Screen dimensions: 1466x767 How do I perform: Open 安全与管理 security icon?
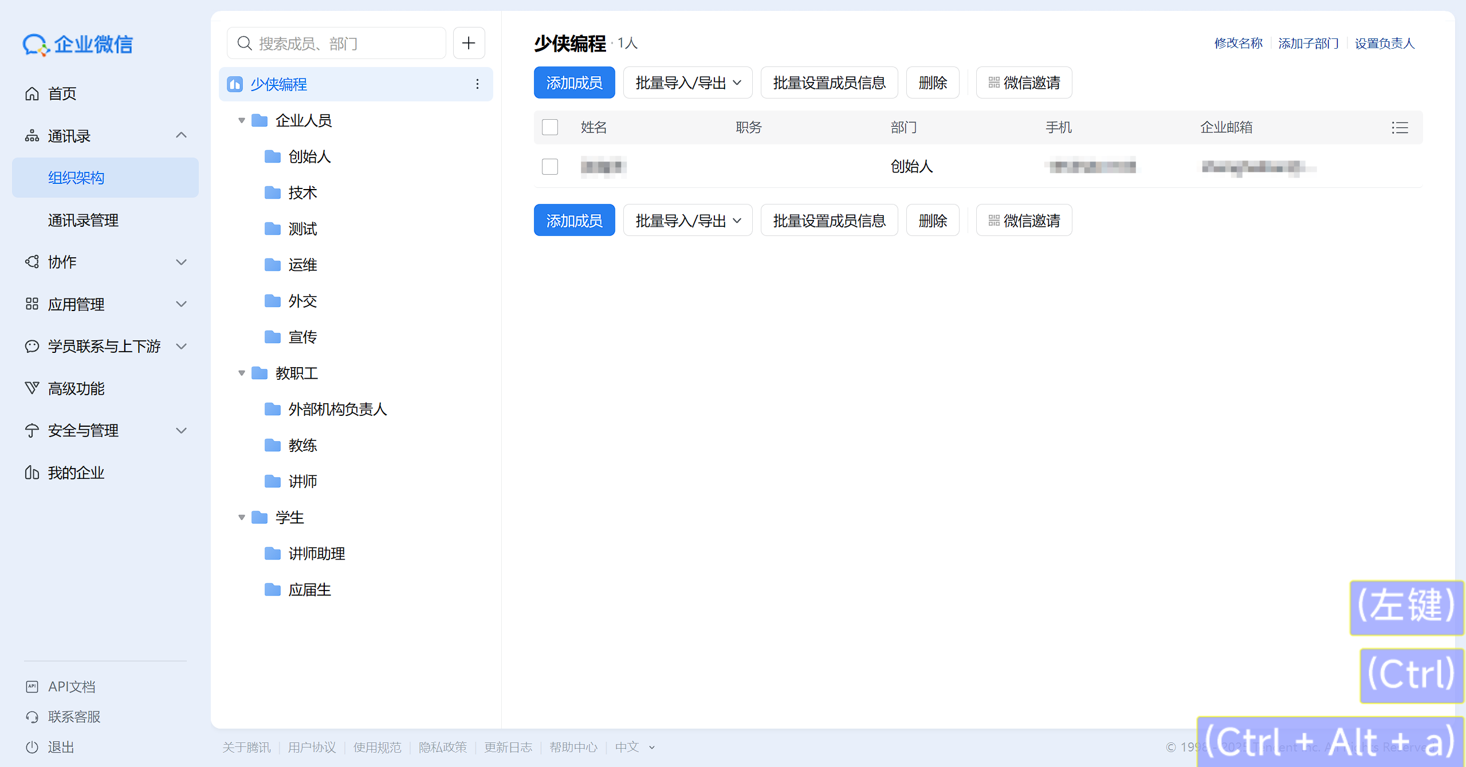32,430
